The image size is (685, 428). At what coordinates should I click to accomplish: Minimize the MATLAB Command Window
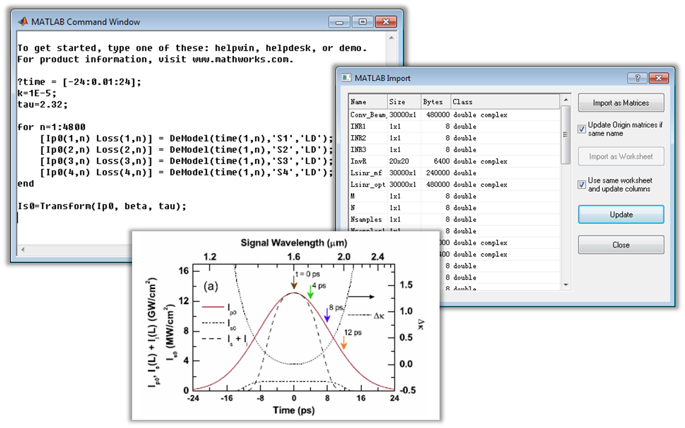[339, 22]
